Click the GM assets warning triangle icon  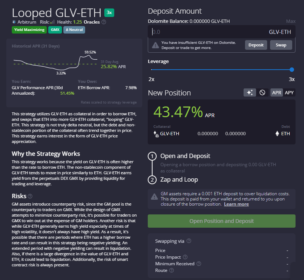pos(154,197)
